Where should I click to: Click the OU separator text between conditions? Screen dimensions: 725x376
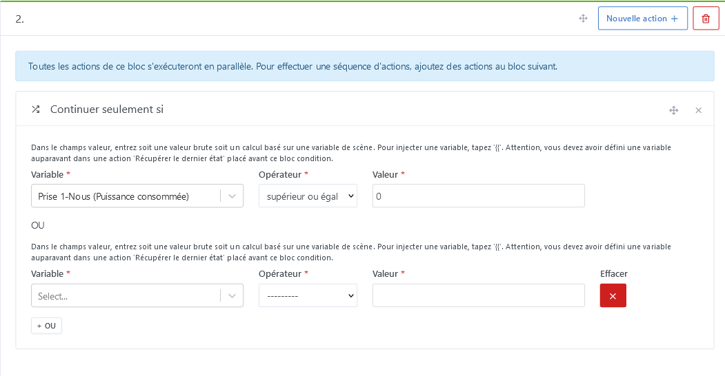(38, 225)
